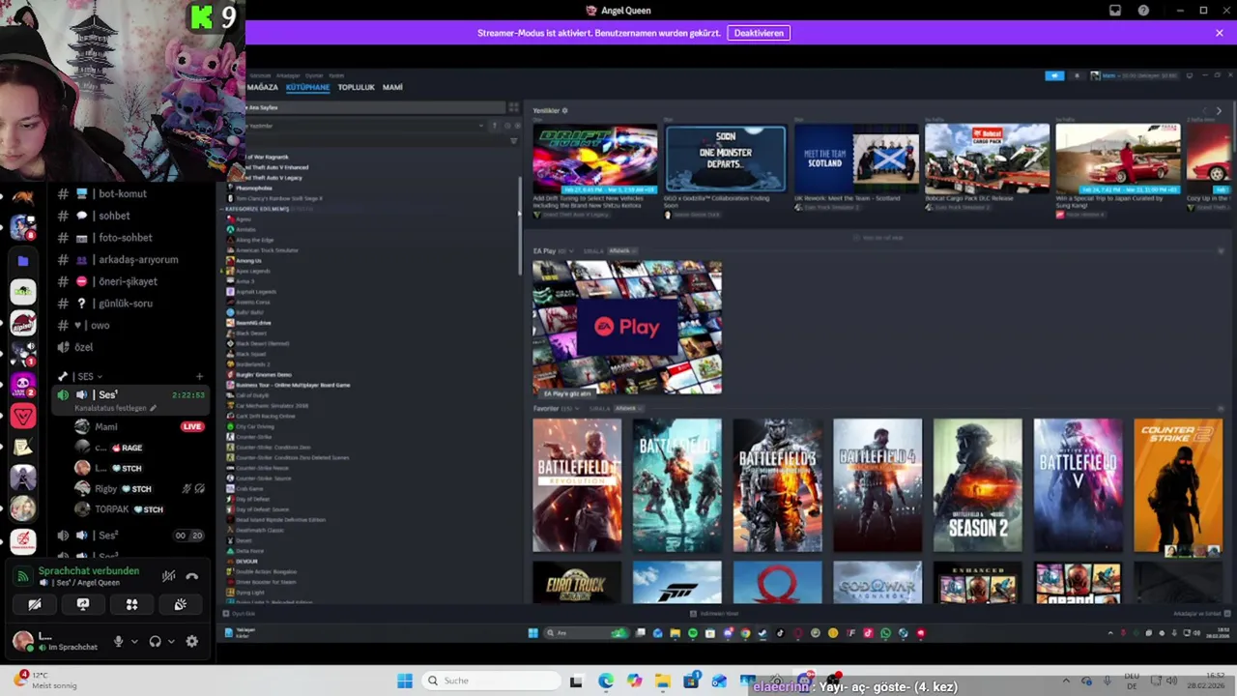
Task: Deactivate streamer mode via Deaktivieren
Action: tap(759, 33)
